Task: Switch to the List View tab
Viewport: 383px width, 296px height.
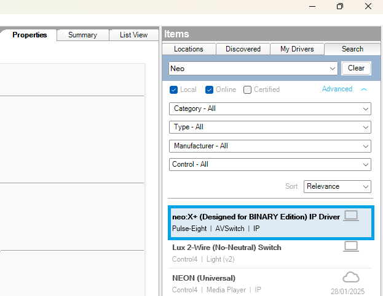Action: tap(134, 35)
